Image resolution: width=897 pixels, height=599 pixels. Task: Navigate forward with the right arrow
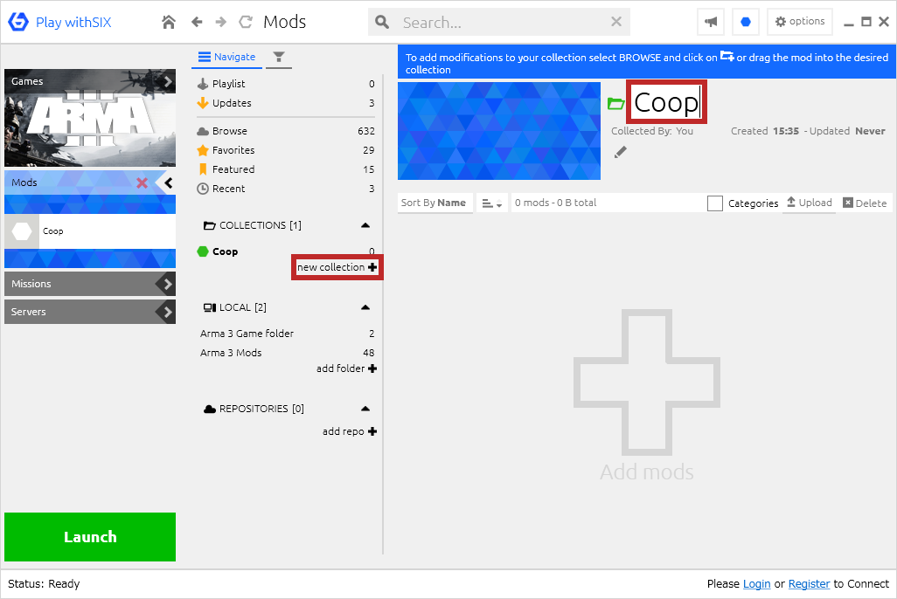(x=221, y=23)
